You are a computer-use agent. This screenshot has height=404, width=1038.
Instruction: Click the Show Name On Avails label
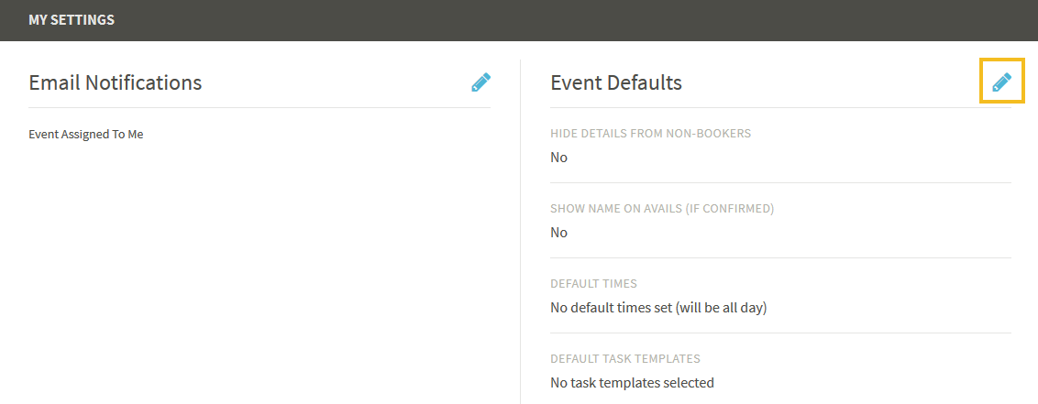pos(662,208)
